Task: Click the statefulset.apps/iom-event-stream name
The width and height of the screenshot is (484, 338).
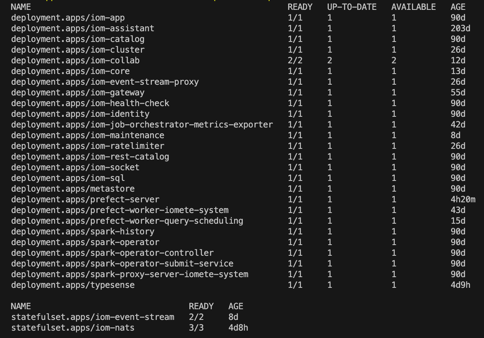Action: coord(93,317)
